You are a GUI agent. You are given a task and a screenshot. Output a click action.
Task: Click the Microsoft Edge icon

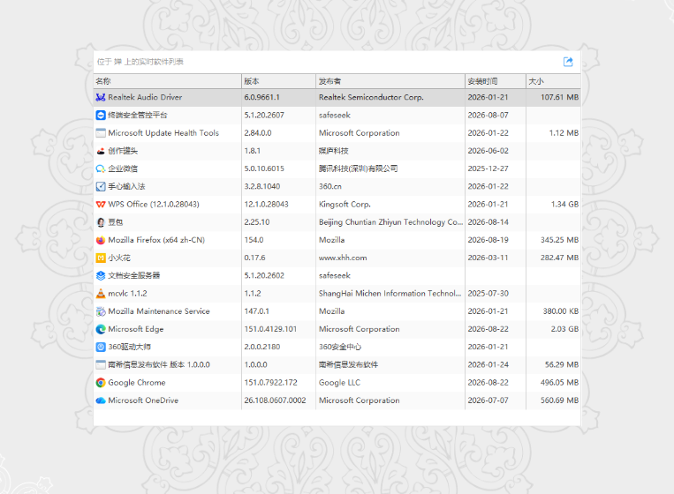pos(101,329)
